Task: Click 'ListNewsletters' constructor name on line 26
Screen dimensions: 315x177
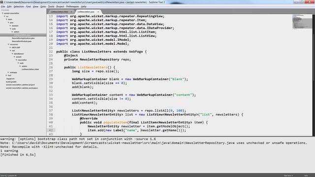Action: 93,67
